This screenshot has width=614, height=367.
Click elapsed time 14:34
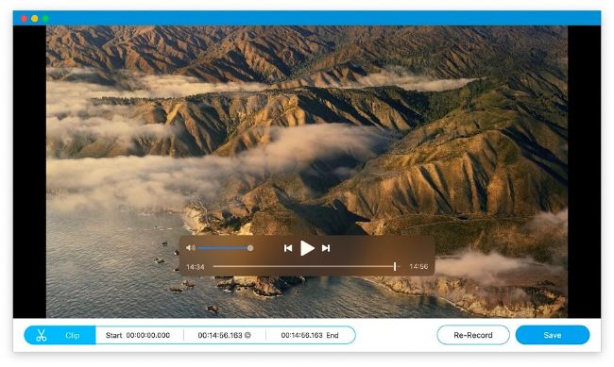(x=195, y=267)
